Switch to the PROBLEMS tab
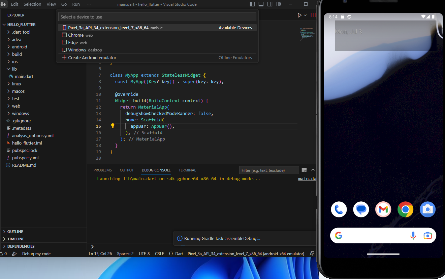Screen dimensions: 445x279 click(103, 170)
